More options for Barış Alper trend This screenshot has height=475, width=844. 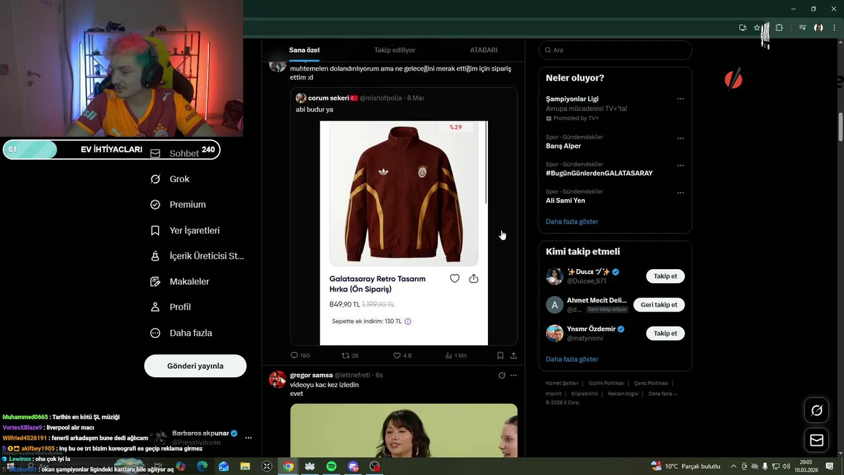click(680, 139)
